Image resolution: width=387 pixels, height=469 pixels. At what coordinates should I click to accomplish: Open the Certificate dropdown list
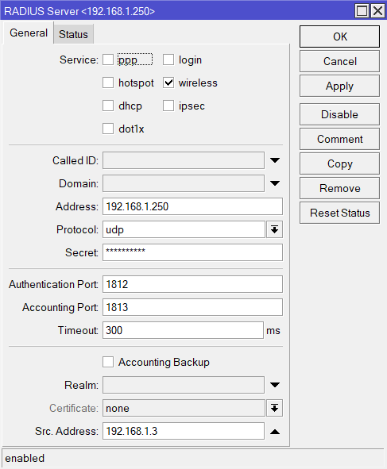point(274,408)
